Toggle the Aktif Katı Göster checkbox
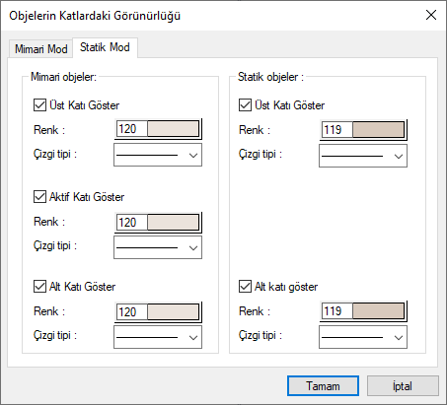 (x=39, y=197)
